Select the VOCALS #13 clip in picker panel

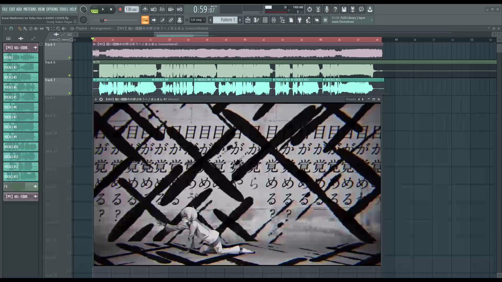coord(21,176)
